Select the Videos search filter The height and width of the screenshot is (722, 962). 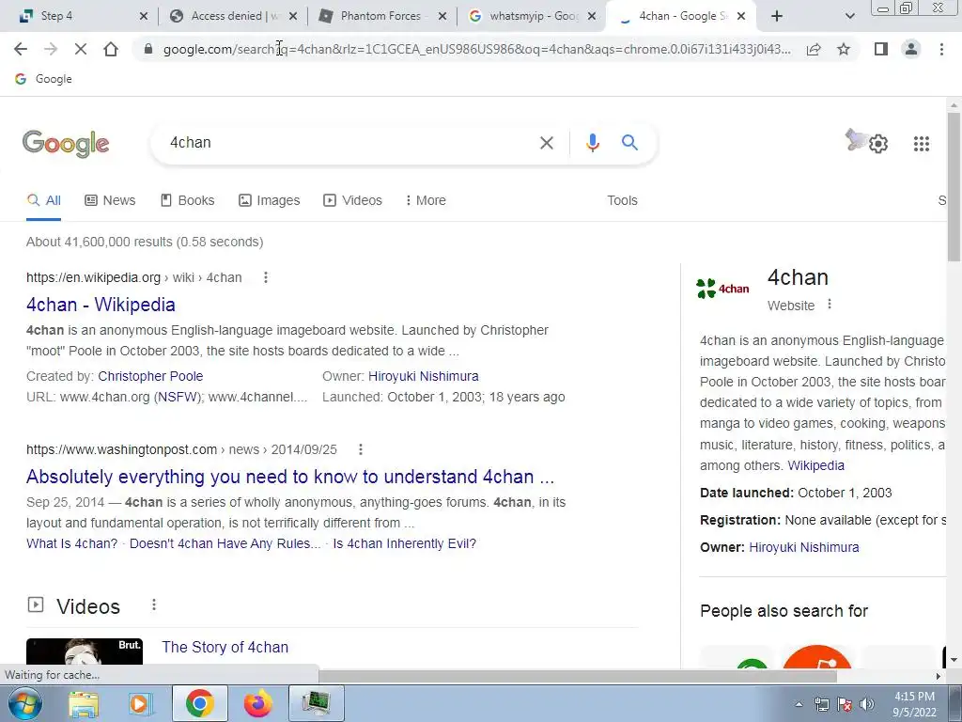pos(352,200)
